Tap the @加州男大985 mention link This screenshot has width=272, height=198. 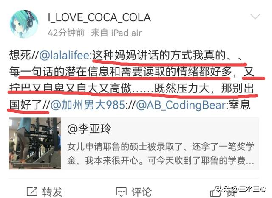(x=88, y=105)
